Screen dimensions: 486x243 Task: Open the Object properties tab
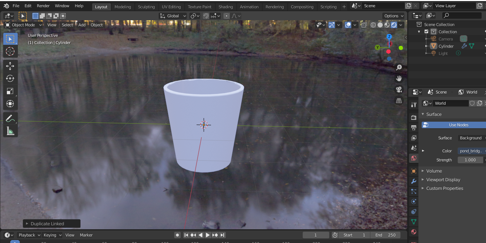(414, 171)
